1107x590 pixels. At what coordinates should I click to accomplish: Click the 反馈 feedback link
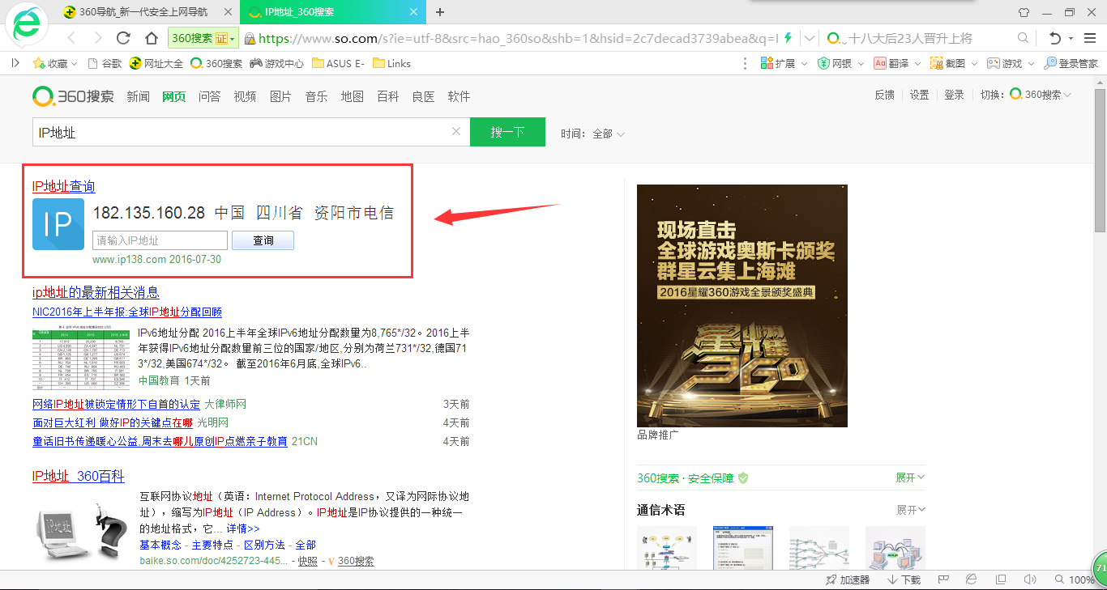point(884,95)
